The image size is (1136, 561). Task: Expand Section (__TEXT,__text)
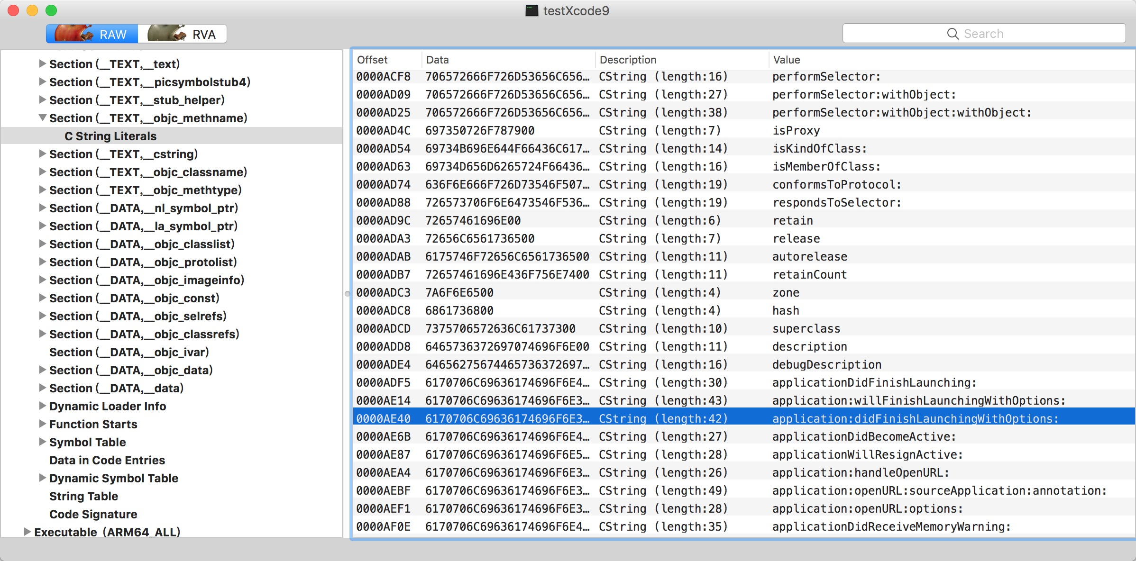tap(42, 63)
